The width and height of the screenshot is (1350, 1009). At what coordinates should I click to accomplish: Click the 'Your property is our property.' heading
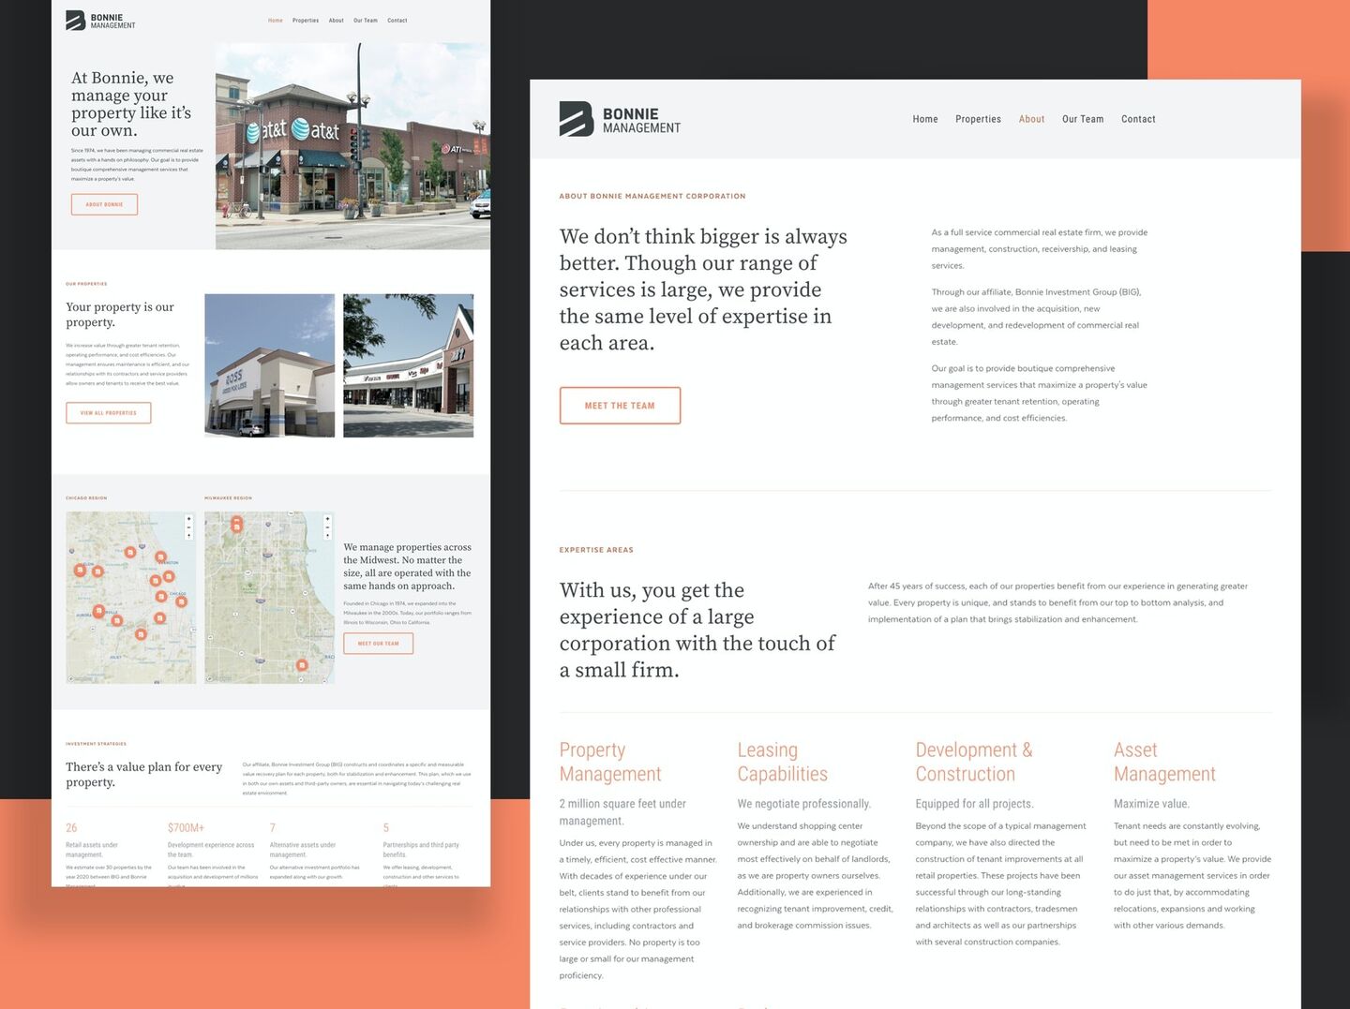(120, 315)
